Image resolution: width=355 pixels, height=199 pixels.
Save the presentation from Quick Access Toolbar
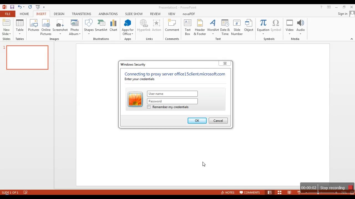click(x=12, y=7)
